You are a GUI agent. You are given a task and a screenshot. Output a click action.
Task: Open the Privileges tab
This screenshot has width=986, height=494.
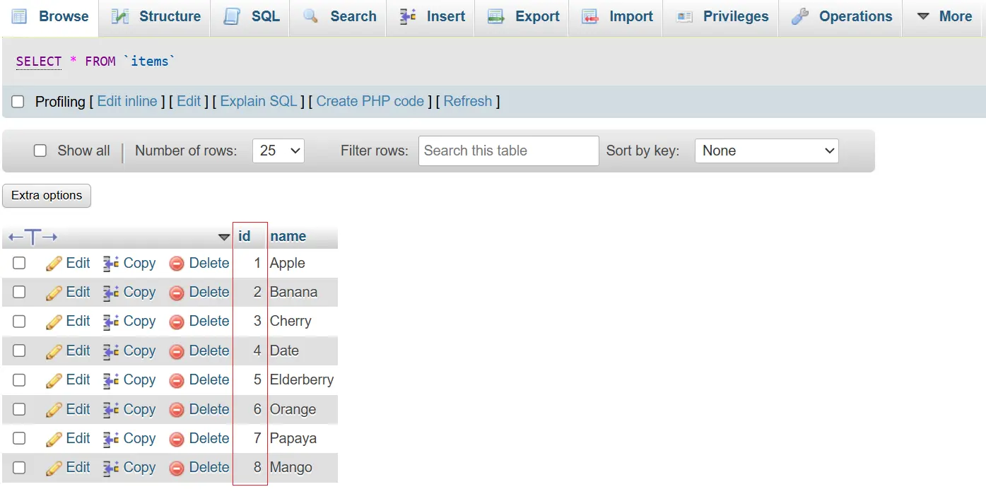(x=722, y=16)
